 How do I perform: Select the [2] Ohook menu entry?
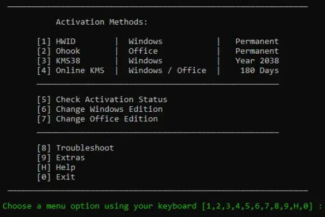(x=59, y=51)
